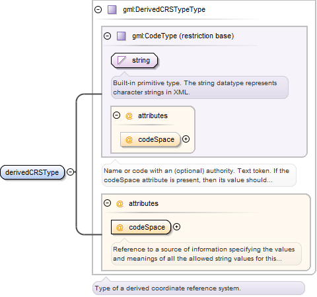Click 'Type of a derived coordinate reference system' text

168,288
